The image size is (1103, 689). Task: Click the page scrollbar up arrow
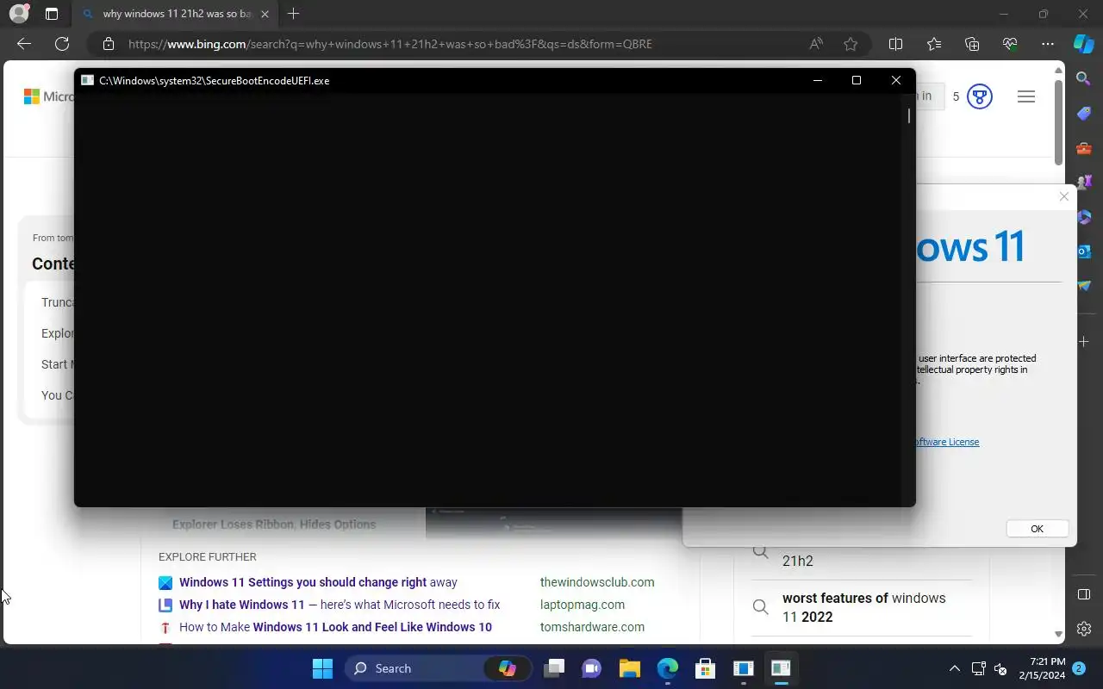point(1059,70)
